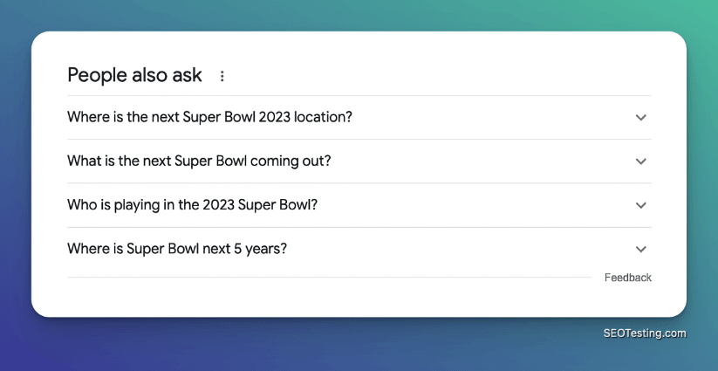Expand chevron for Super Bowl 2023 location question
This screenshot has width=718, height=371.
pyautogui.click(x=640, y=117)
